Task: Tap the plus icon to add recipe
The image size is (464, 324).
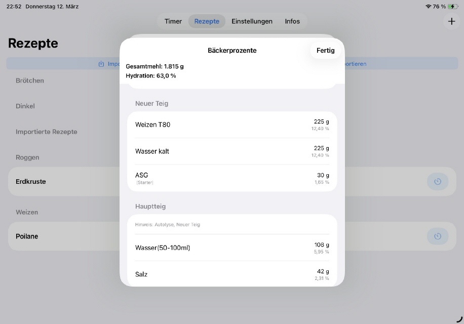Action: coord(451,21)
